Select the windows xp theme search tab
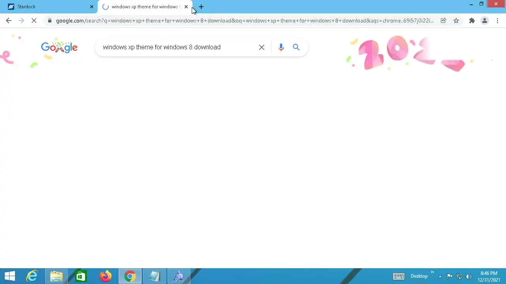This screenshot has height=284, width=506. click(144, 7)
